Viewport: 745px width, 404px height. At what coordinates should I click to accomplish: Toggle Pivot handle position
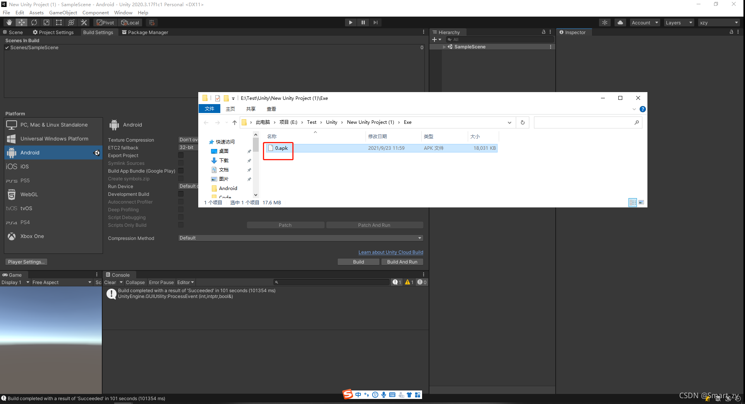point(105,22)
